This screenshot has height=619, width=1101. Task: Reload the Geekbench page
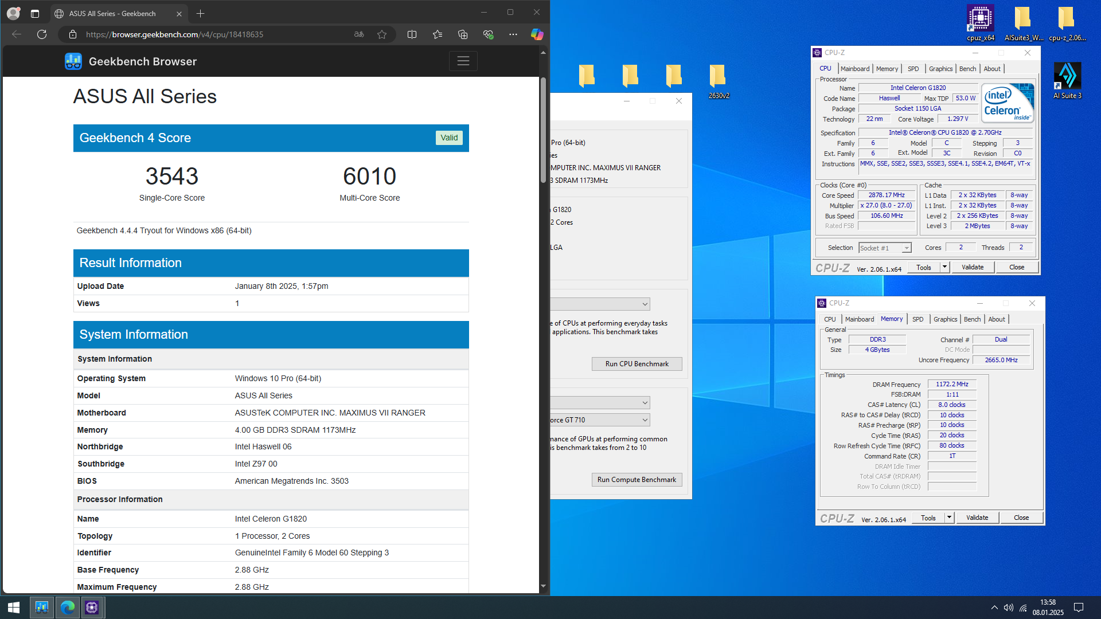point(42,34)
